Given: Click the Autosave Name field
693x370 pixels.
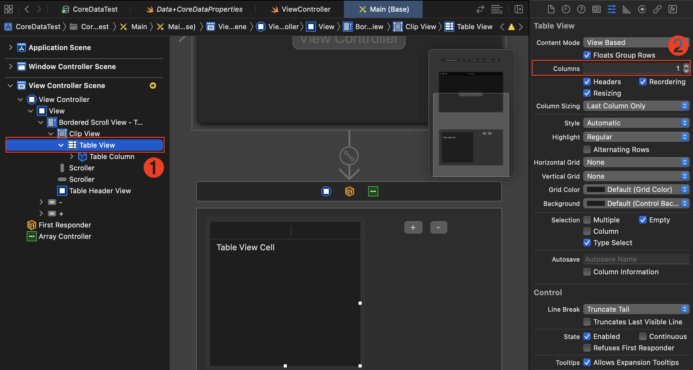Looking at the screenshot, I should tap(636, 259).
